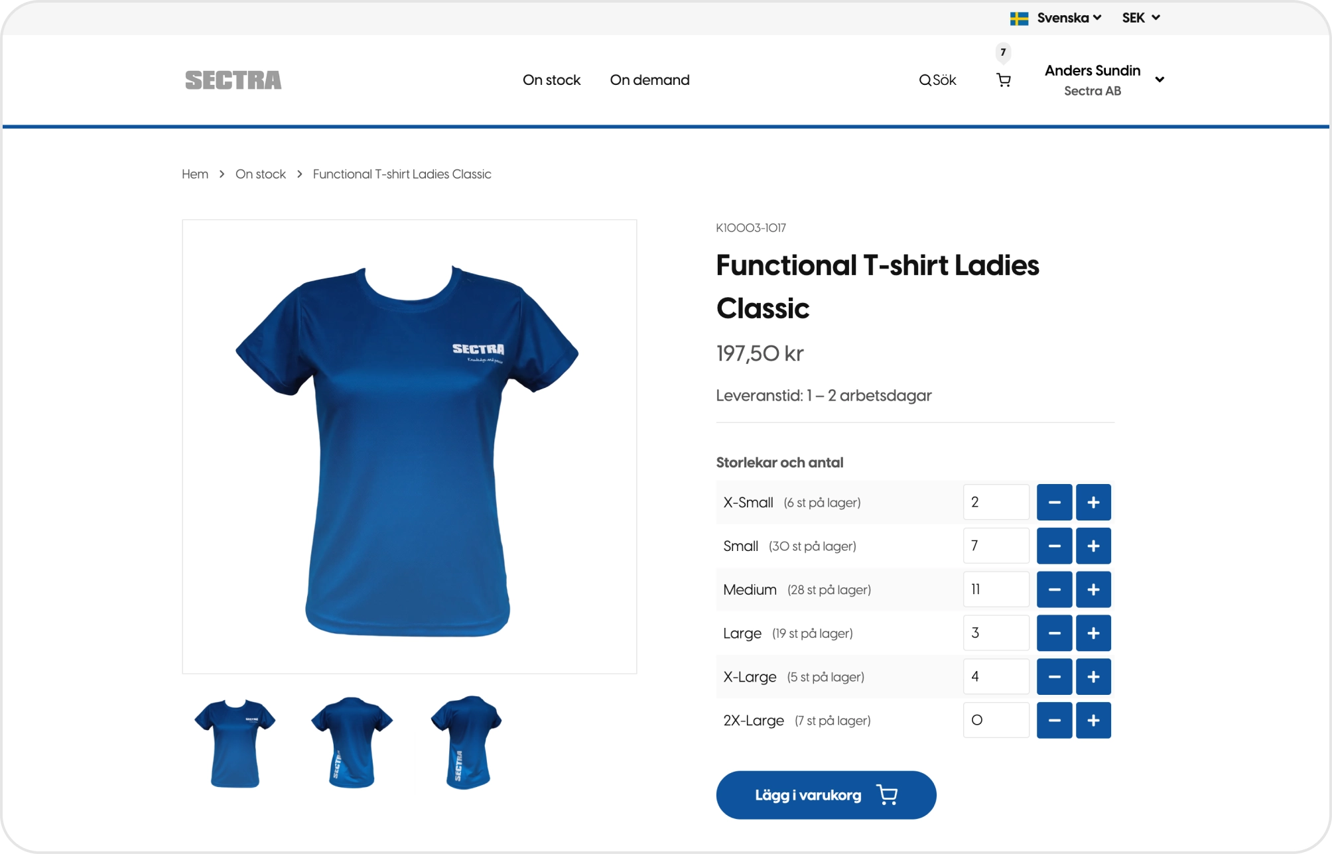Click the Sectra logo
Screen dimensions: 1332x854
pyautogui.click(x=233, y=80)
